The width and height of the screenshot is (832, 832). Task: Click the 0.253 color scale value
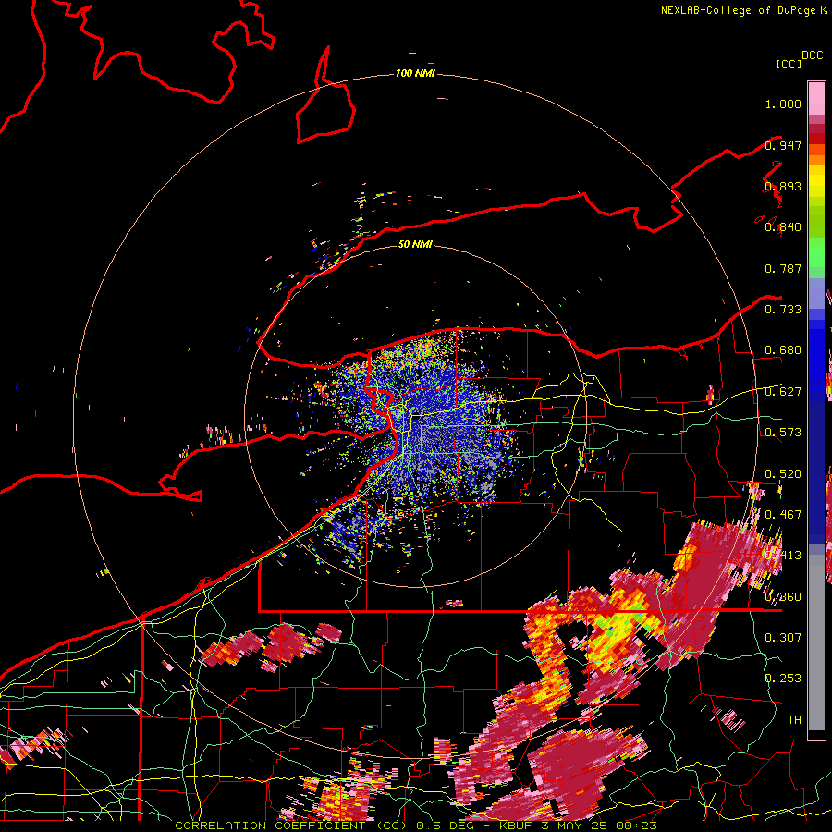[783, 679]
